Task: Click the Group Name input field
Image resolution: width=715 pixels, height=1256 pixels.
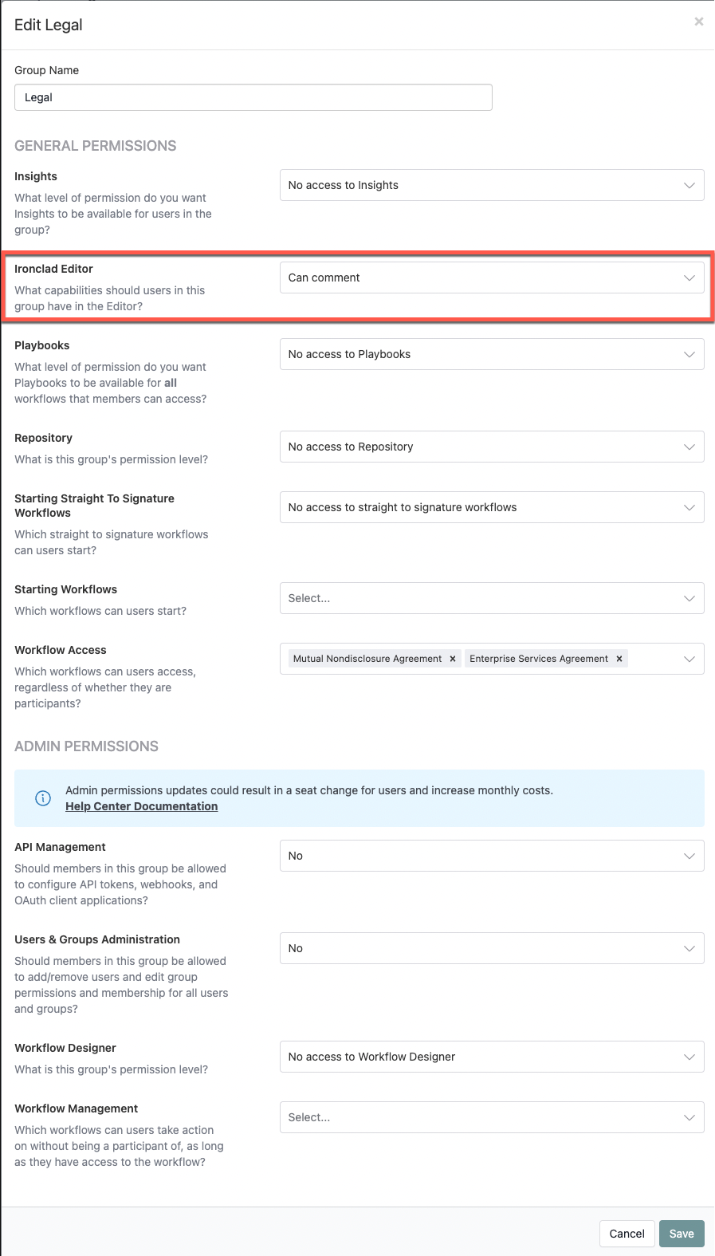Action: [x=253, y=96]
